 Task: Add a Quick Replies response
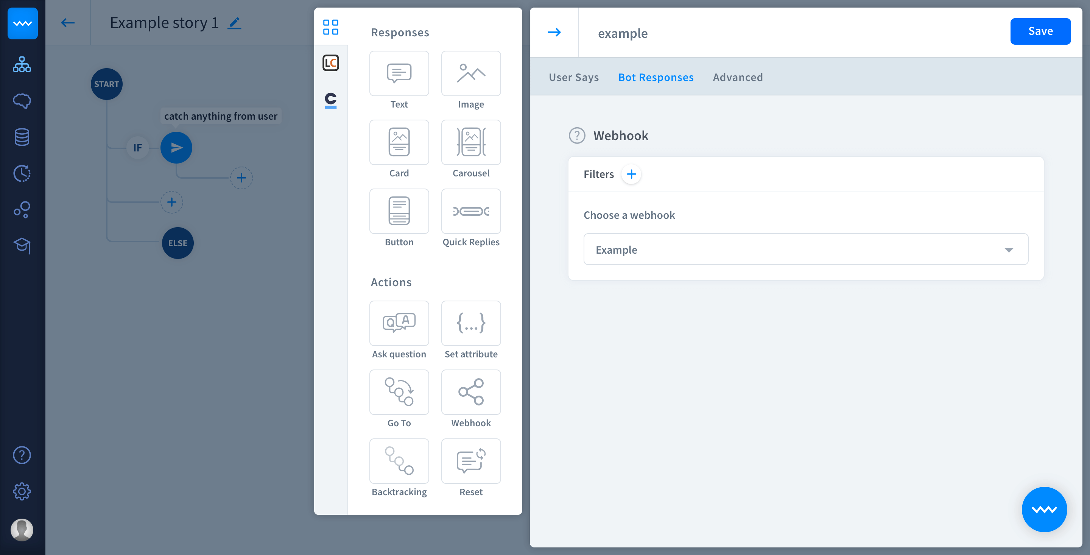(470, 211)
